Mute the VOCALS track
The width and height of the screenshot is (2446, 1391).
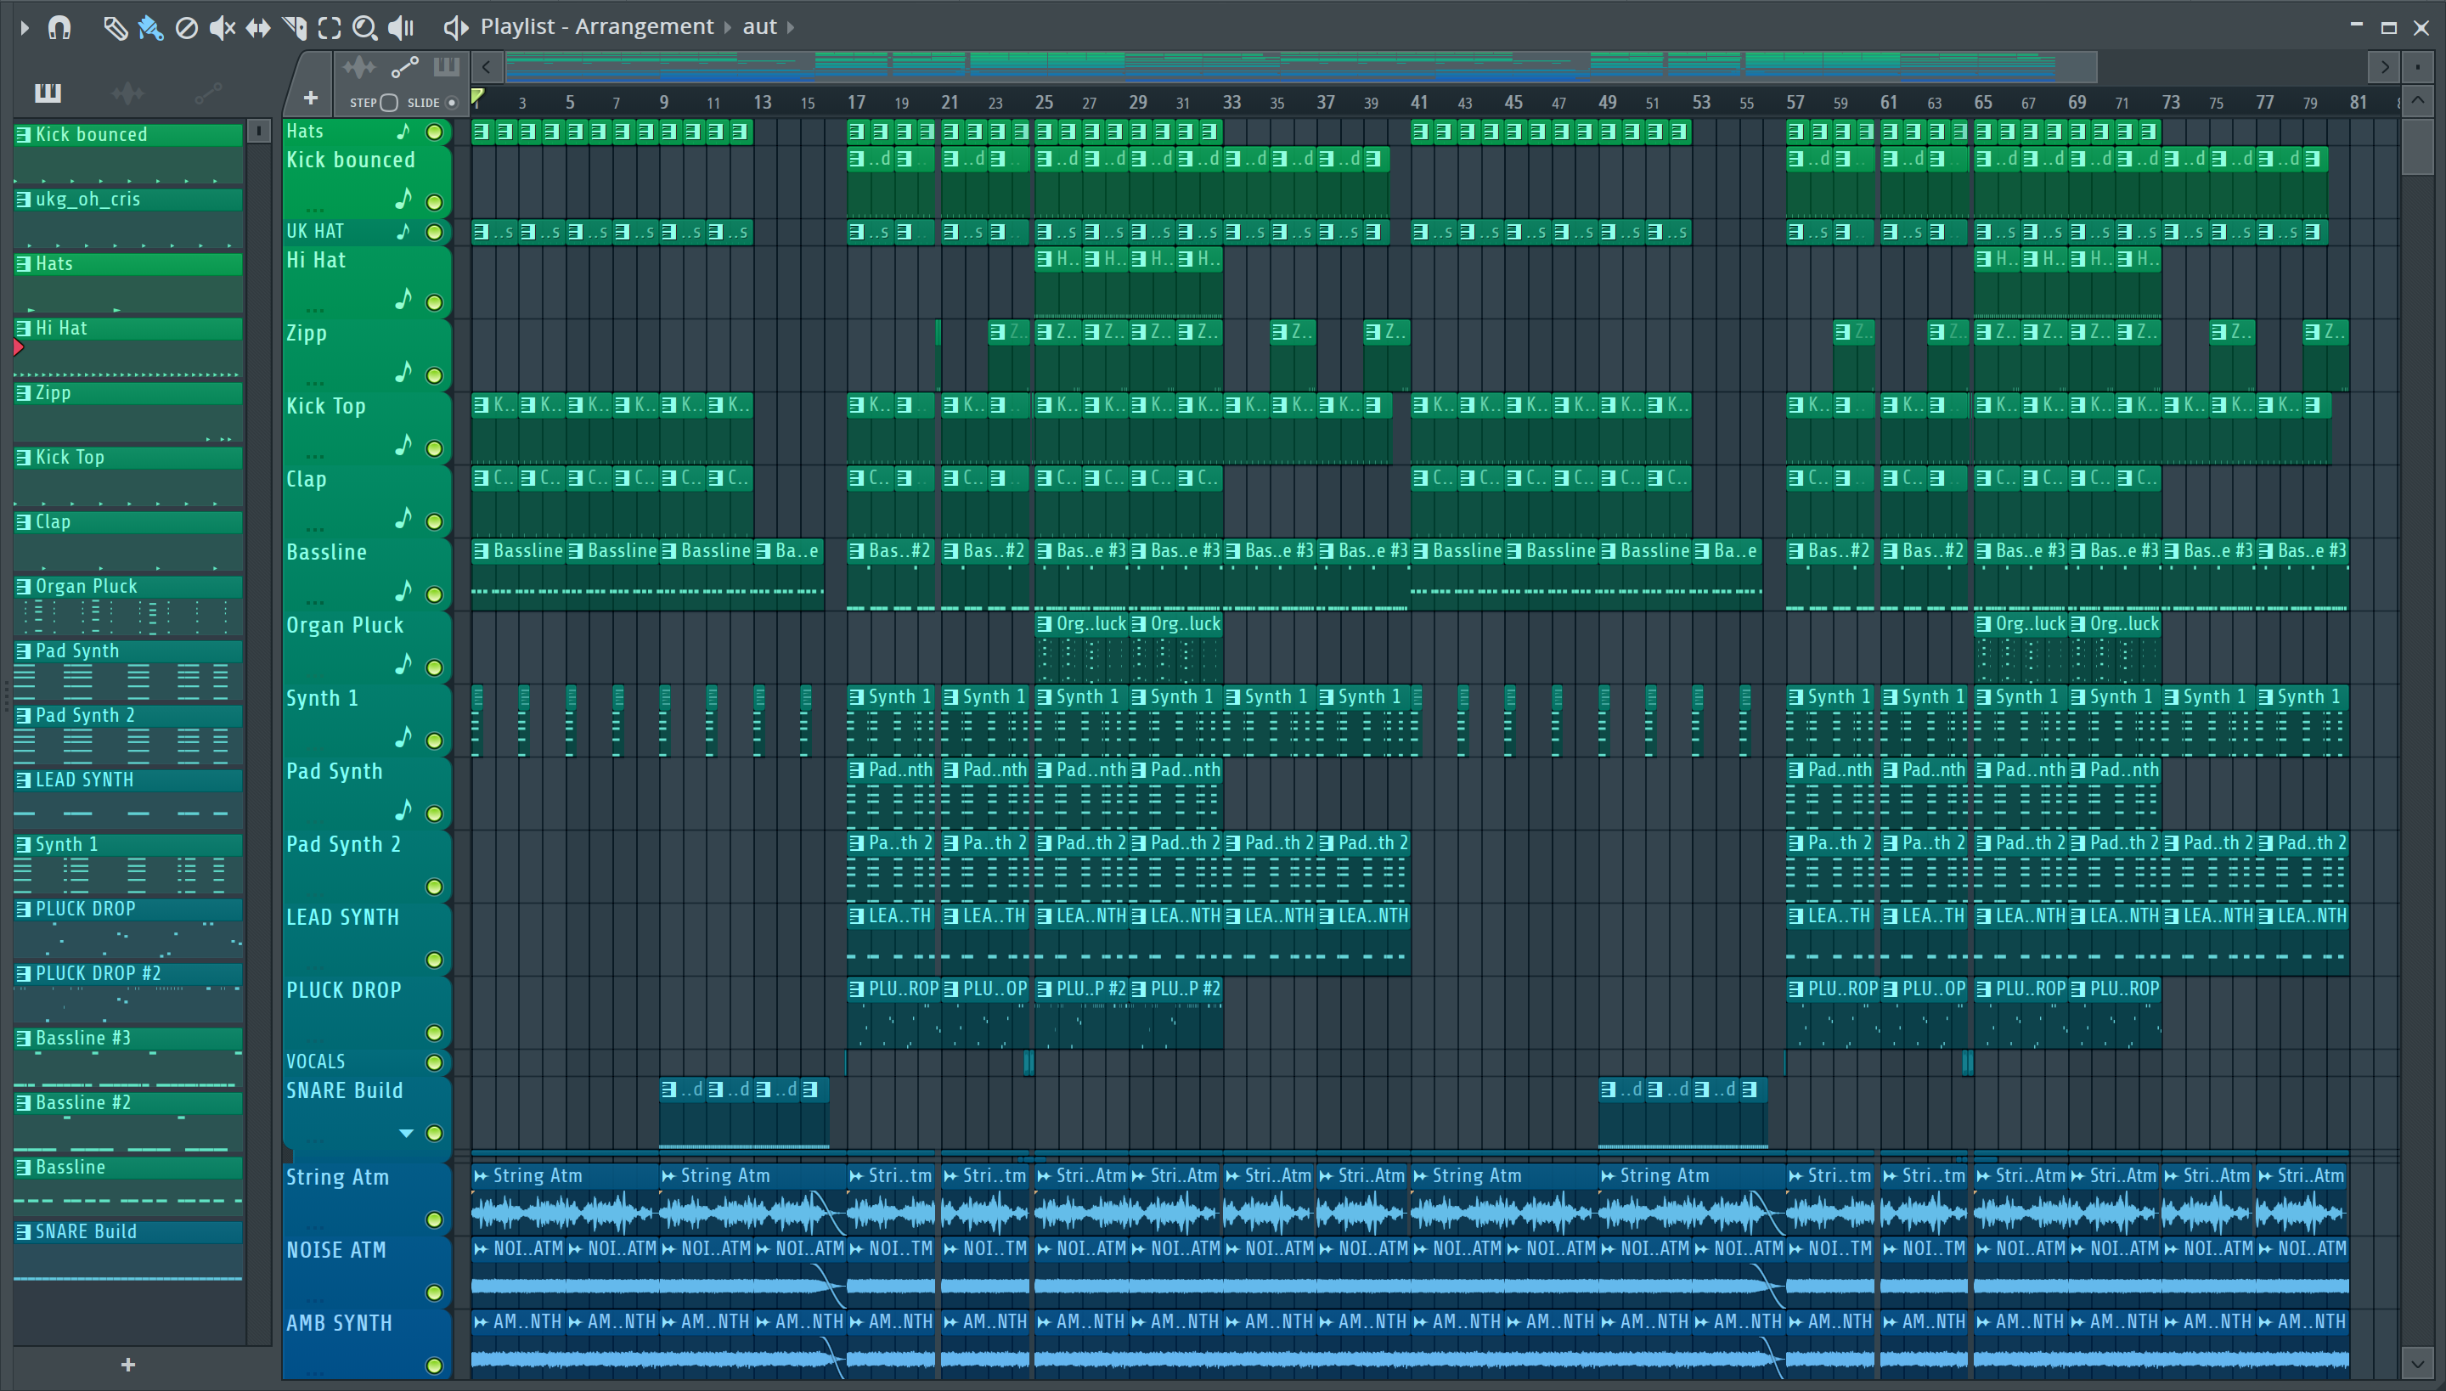click(434, 1062)
